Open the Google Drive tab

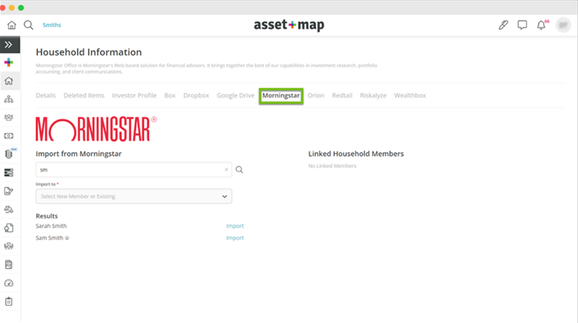coord(235,95)
